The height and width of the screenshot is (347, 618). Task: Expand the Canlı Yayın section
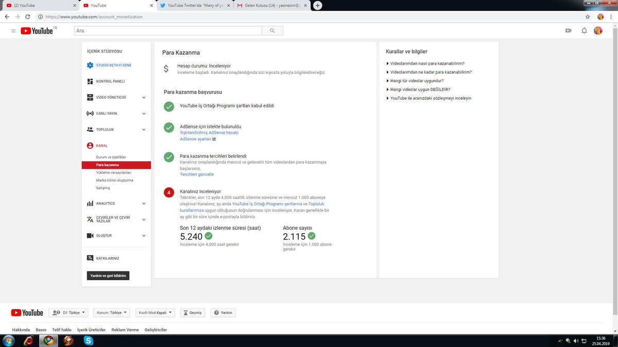[x=144, y=113]
